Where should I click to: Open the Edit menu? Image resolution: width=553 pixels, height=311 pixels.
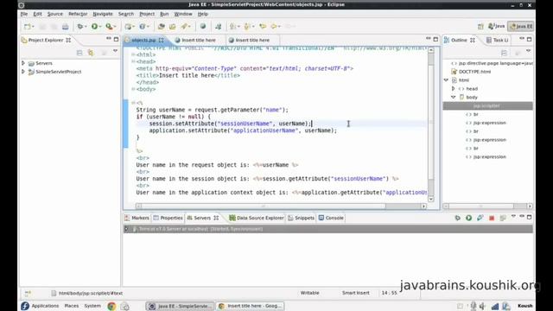[x=37, y=14]
